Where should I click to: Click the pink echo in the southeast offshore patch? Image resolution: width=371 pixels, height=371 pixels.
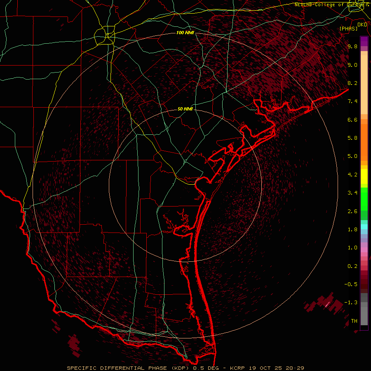pyautogui.click(x=327, y=305)
